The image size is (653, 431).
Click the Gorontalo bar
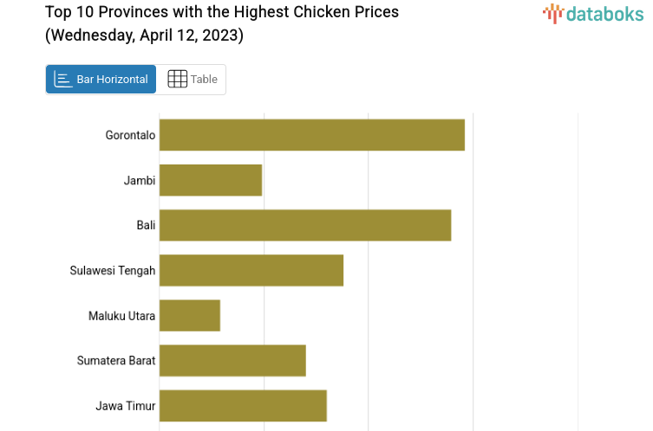[311, 135]
